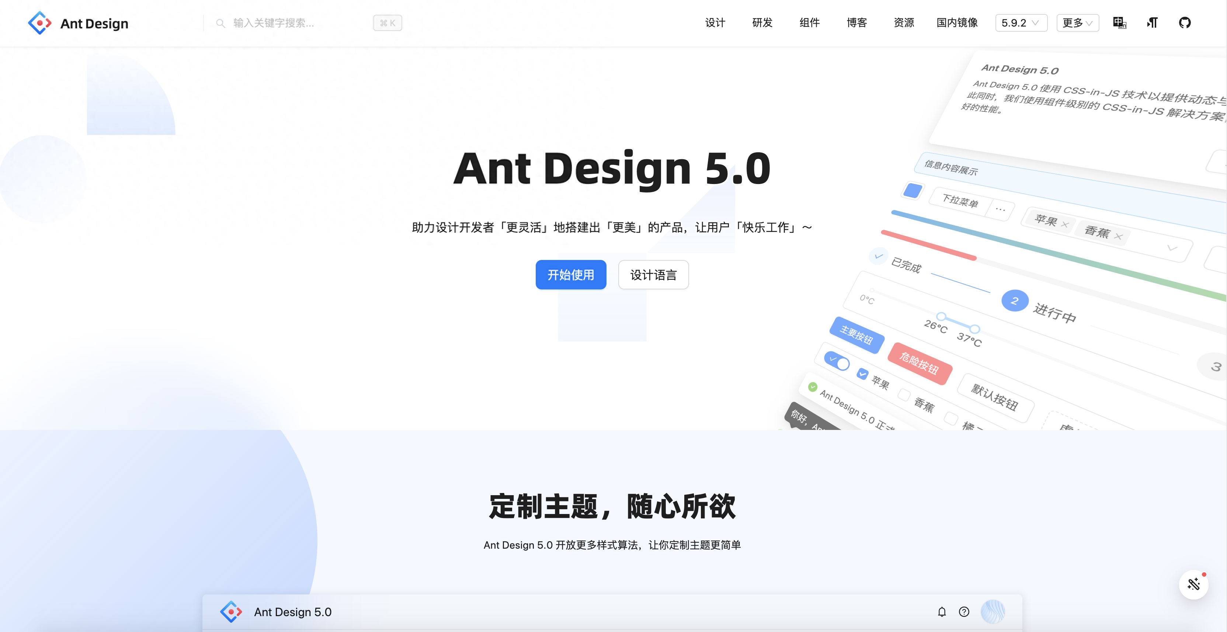This screenshot has height=632, width=1227.
Task: Click the blue color swatch in the demo
Action: pos(913,191)
